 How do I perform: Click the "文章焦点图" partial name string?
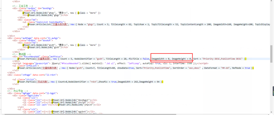point(44,59)
